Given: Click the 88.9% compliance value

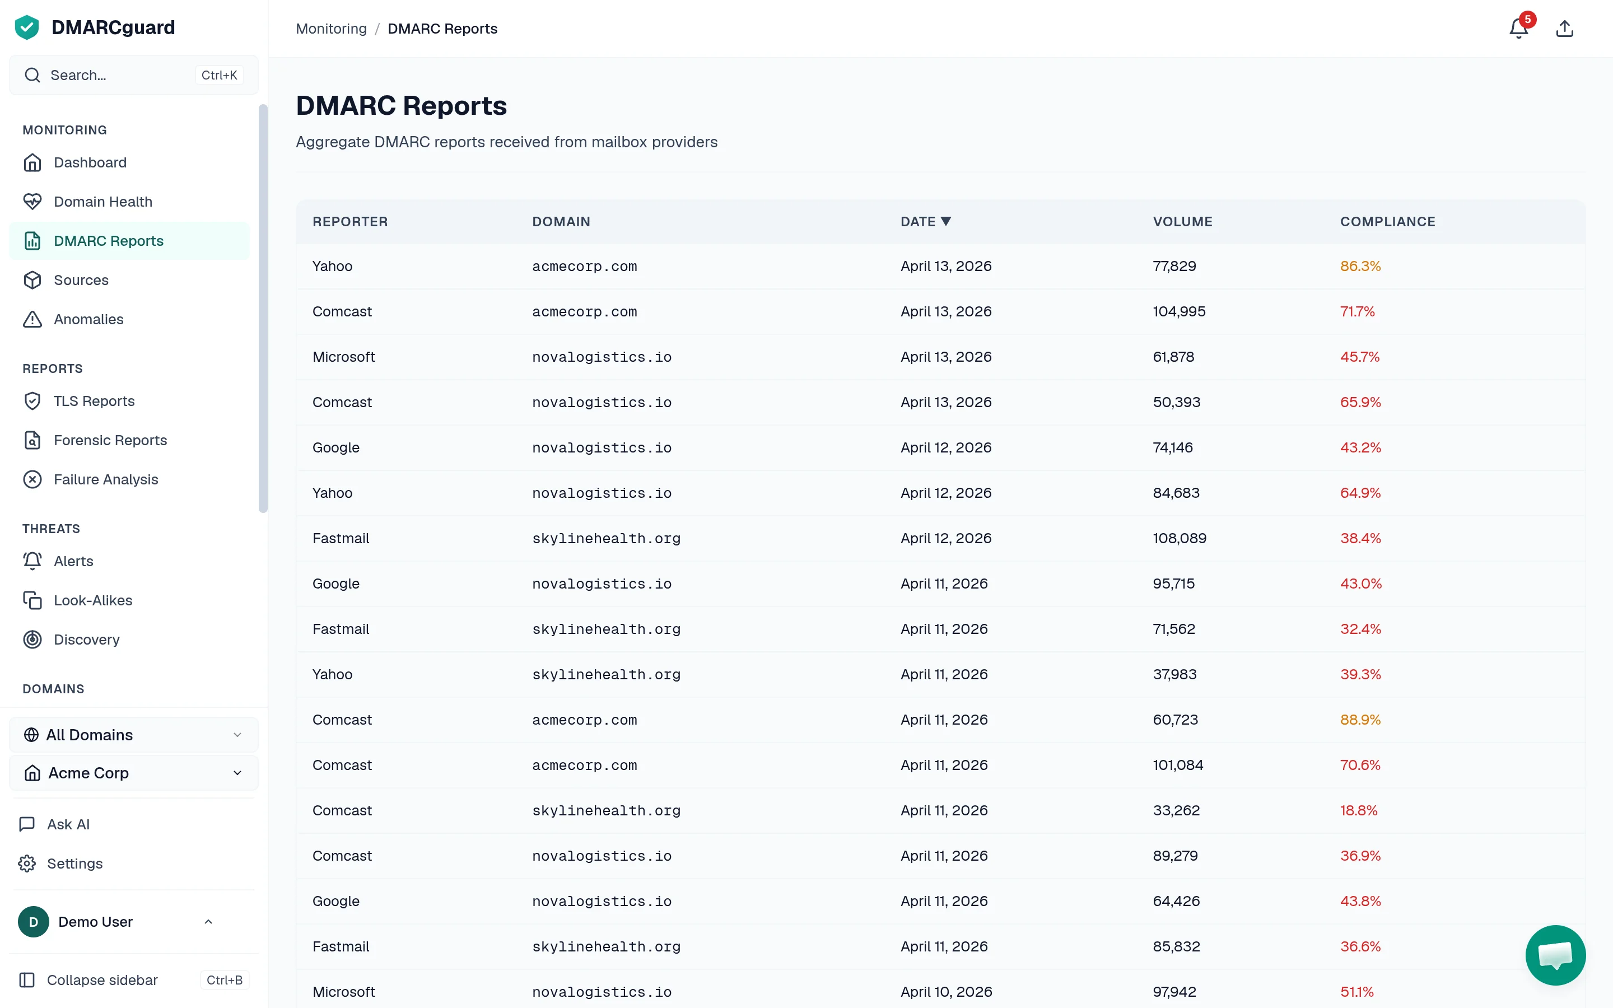Looking at the screenshot, I should (1360, 720).
